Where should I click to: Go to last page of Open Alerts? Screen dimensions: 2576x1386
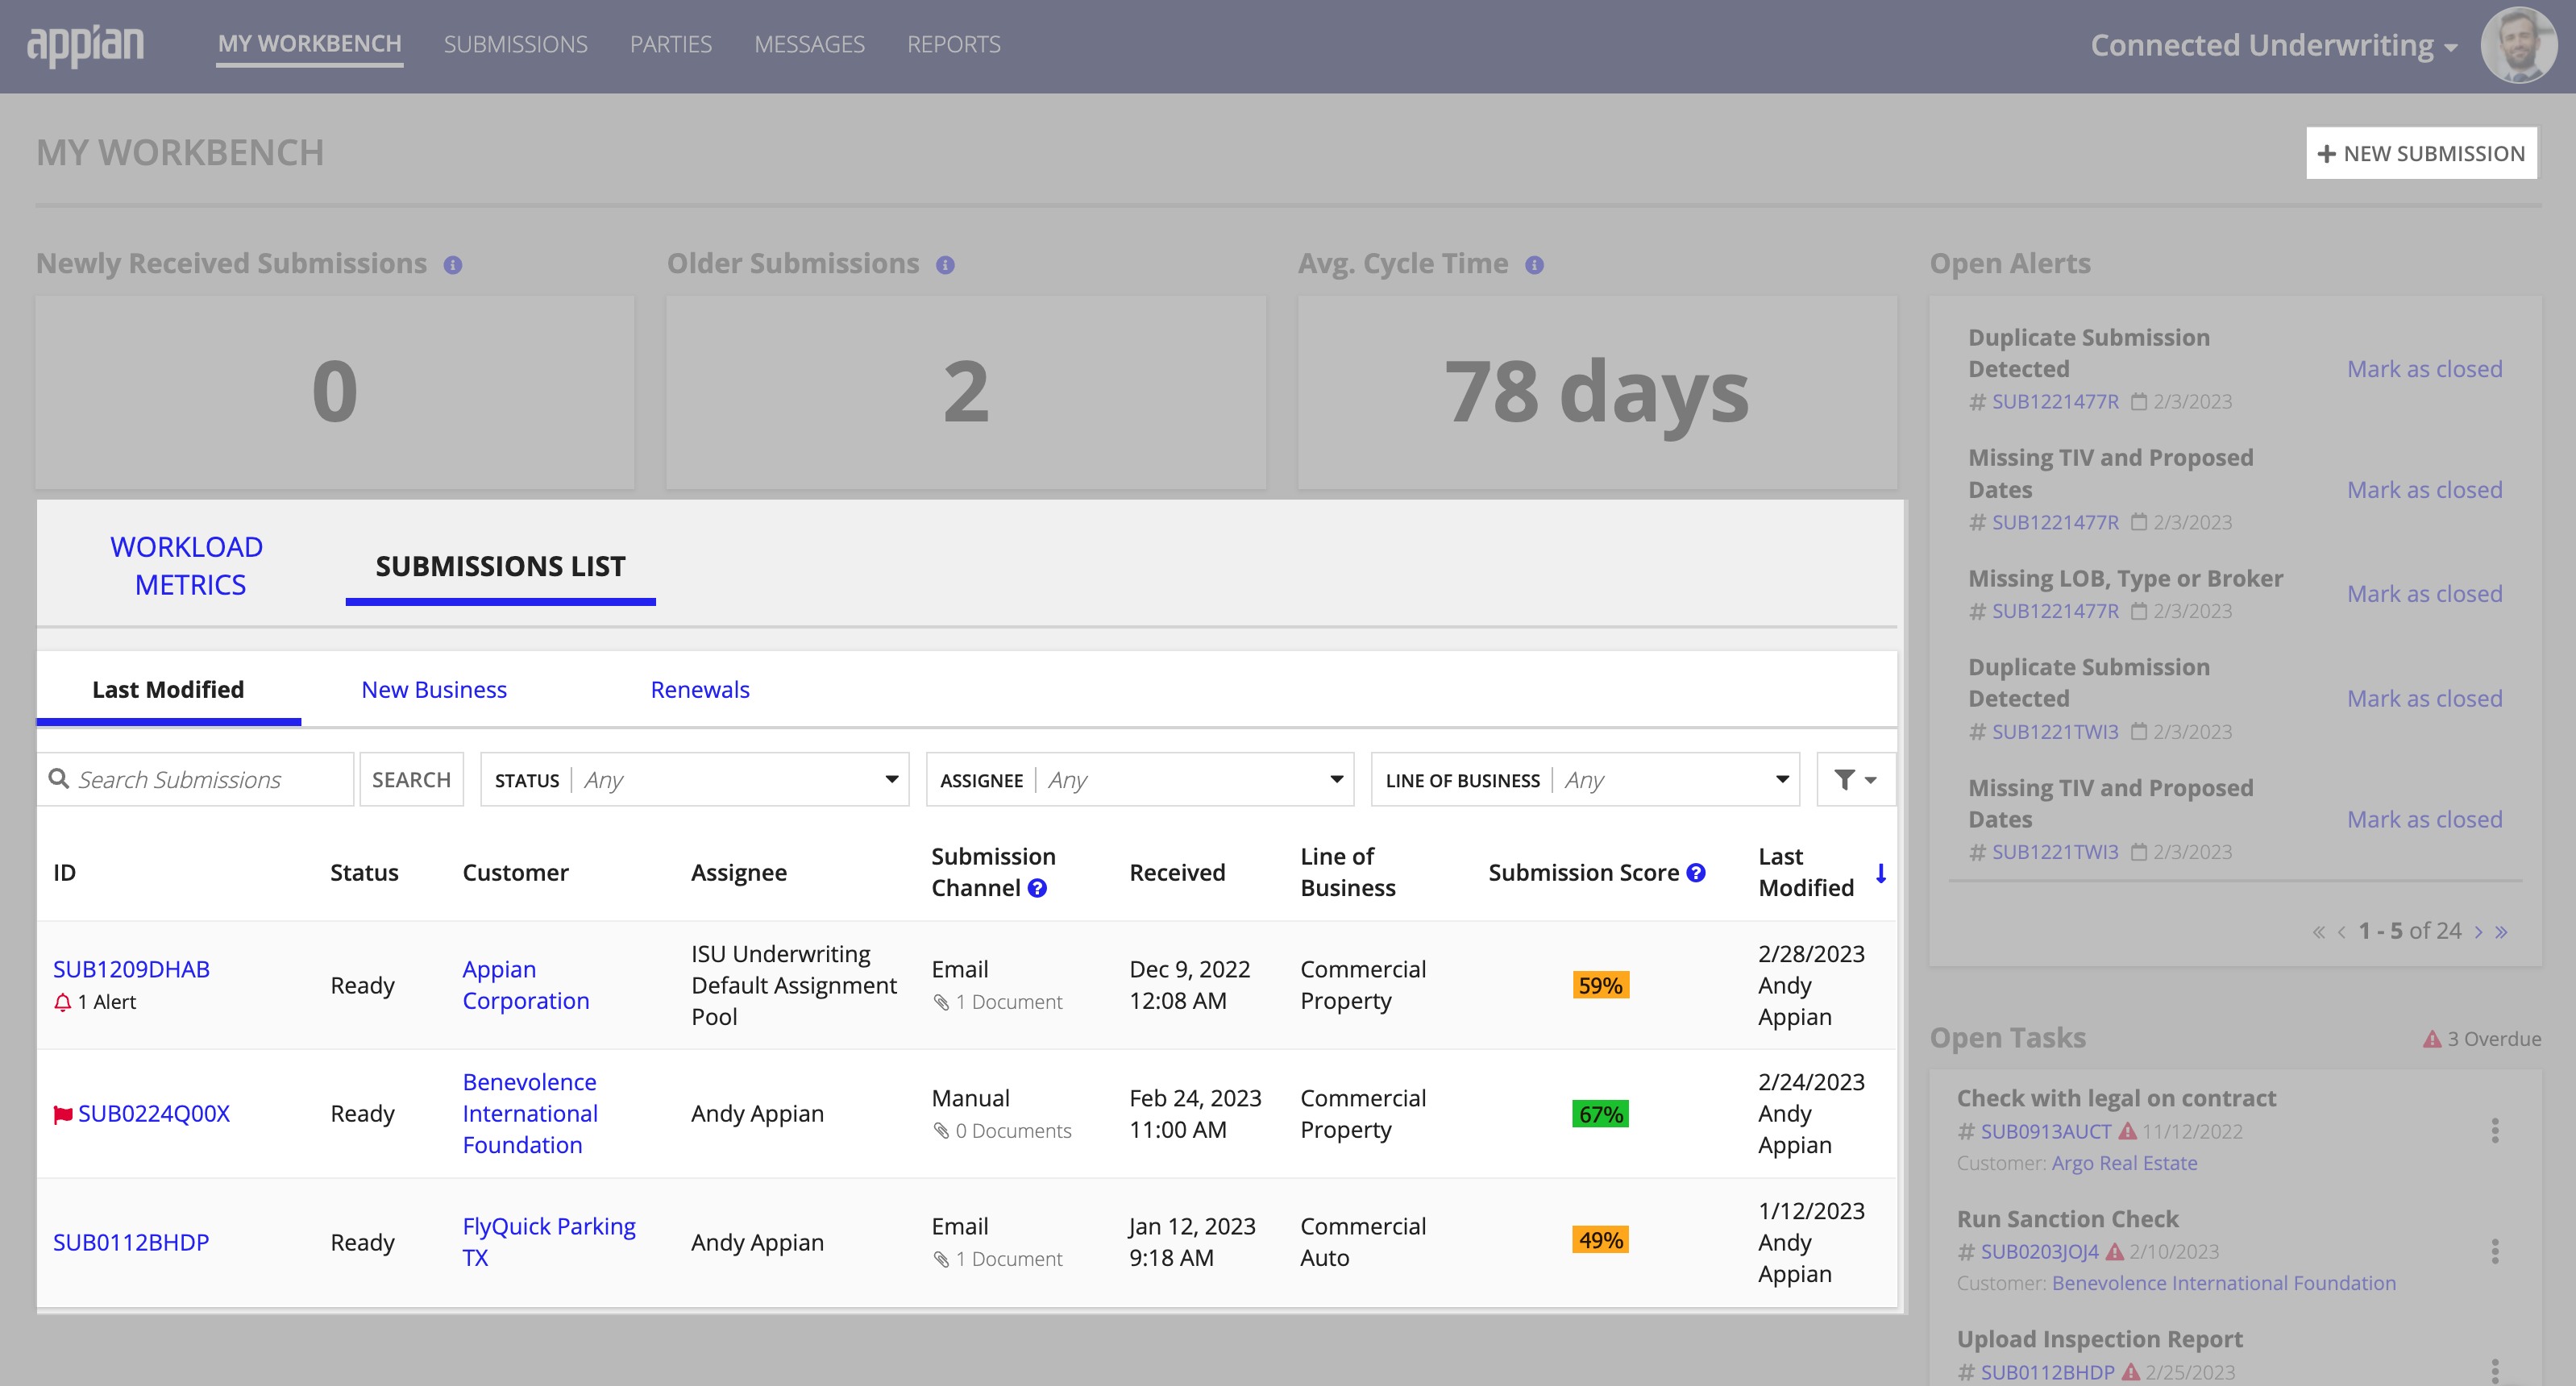tap(2501, 932)
